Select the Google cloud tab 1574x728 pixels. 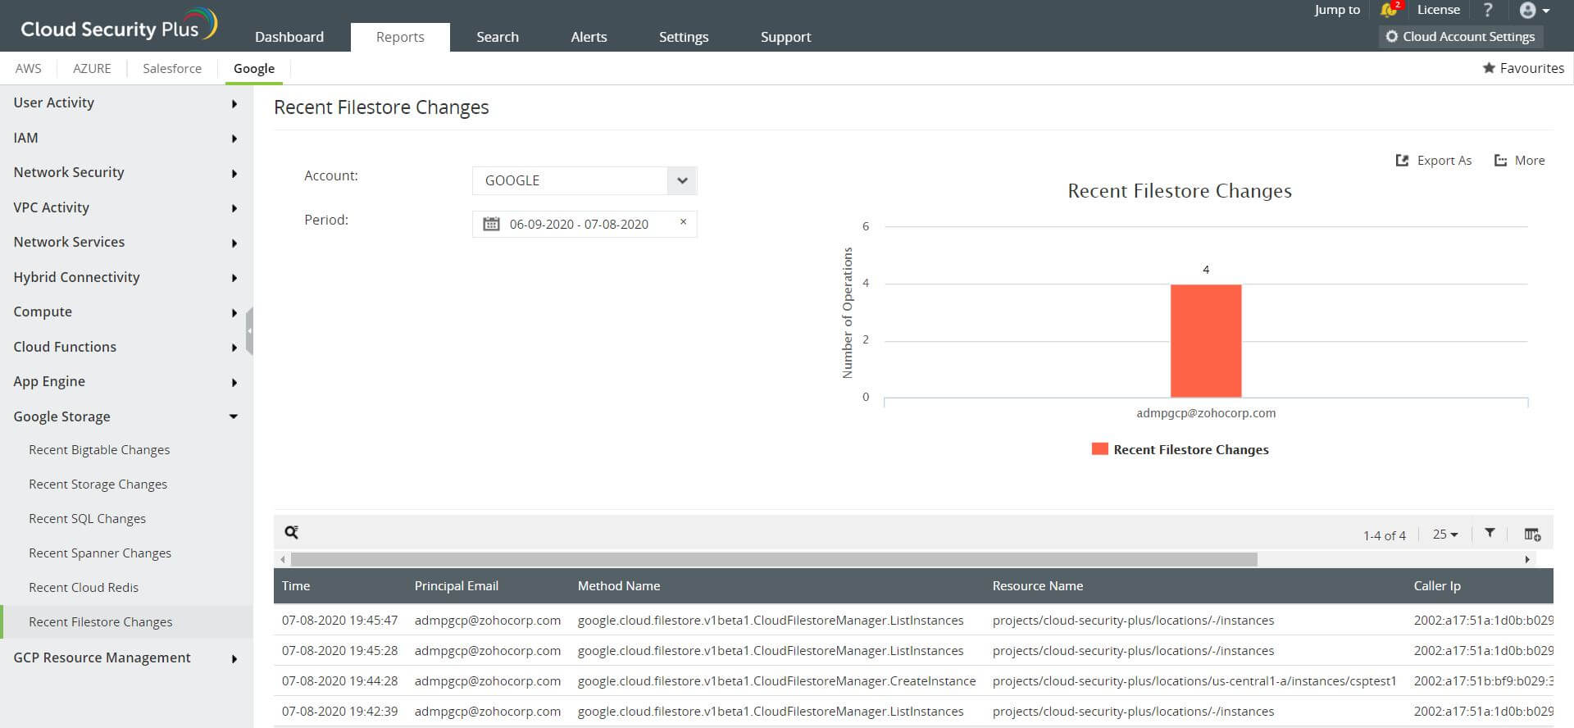[x=254, y=68]
